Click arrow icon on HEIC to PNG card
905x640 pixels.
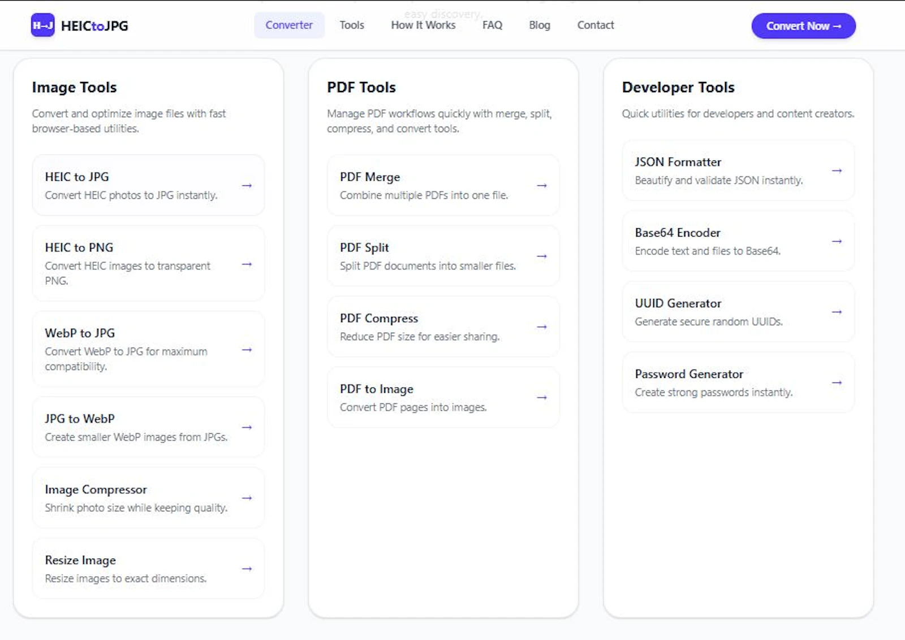(x=247, y=264)
